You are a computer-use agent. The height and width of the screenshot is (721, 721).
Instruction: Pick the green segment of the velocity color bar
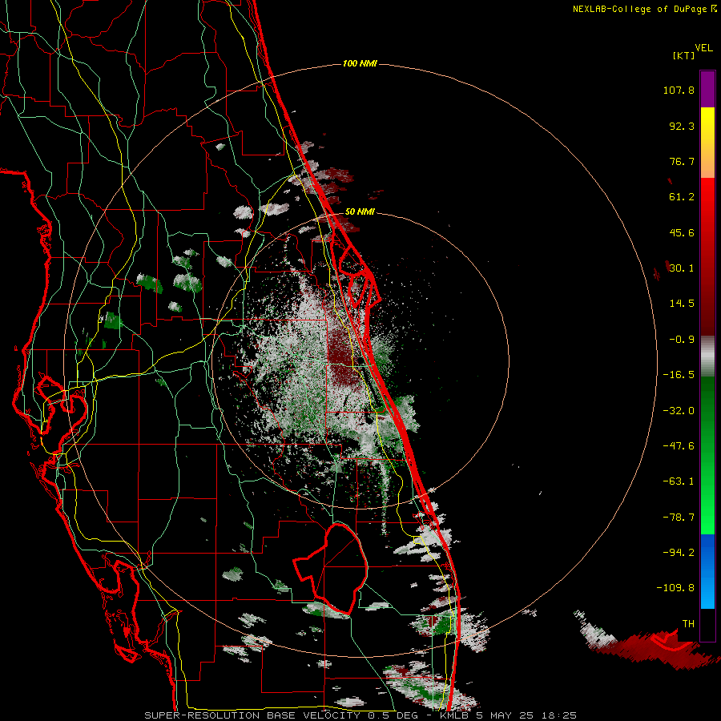(x=707, y=455)
